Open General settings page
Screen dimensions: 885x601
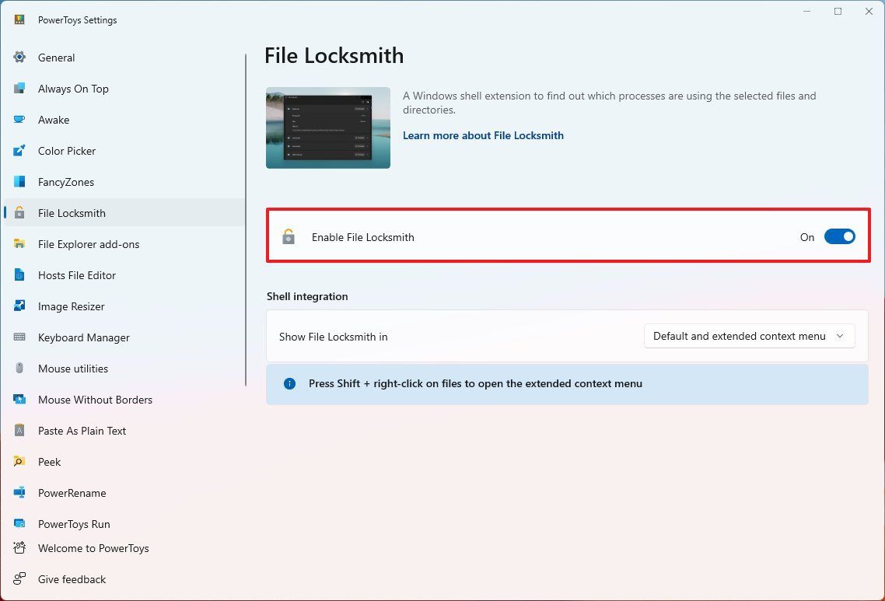pyautogui.click(x=124, y=58)
